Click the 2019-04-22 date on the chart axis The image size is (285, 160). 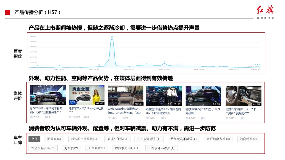point(59,70)
